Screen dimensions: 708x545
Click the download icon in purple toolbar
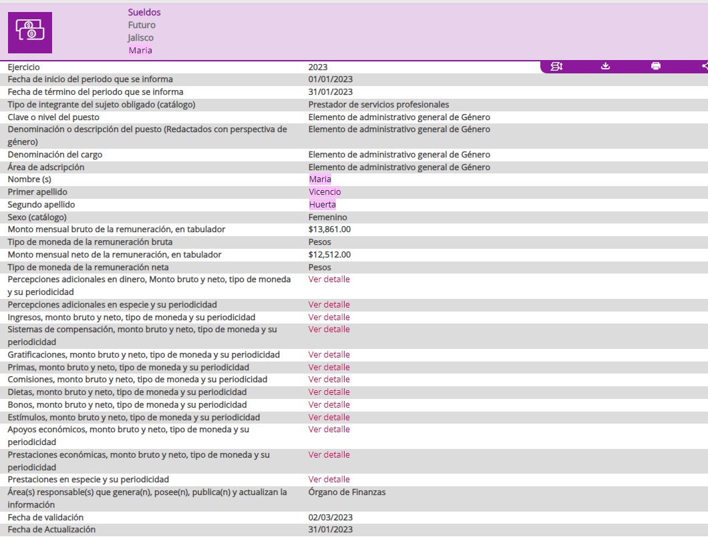click(606, 66)
